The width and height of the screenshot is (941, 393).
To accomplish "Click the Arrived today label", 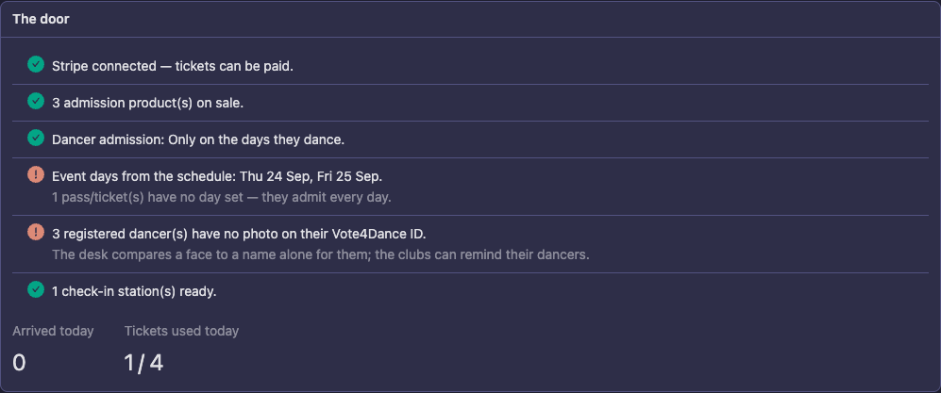I will click(53, 332).
